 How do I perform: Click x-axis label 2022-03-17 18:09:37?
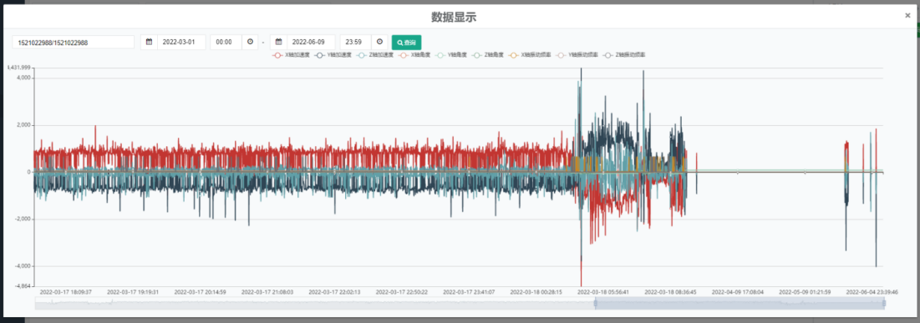66,291
